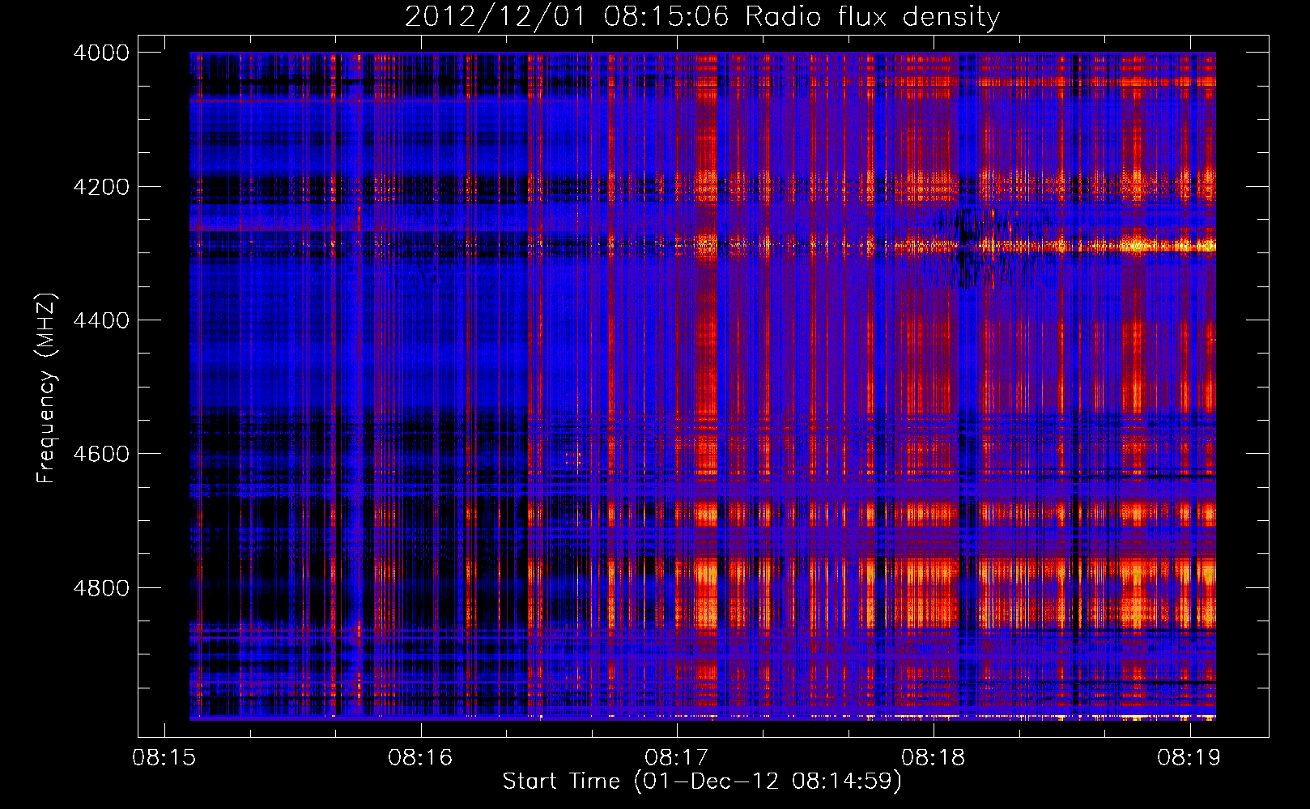The height and width of the screenshot is (809, 1310).
Task: Click the 08:15 time axis label
Action: tap(164, 757)
